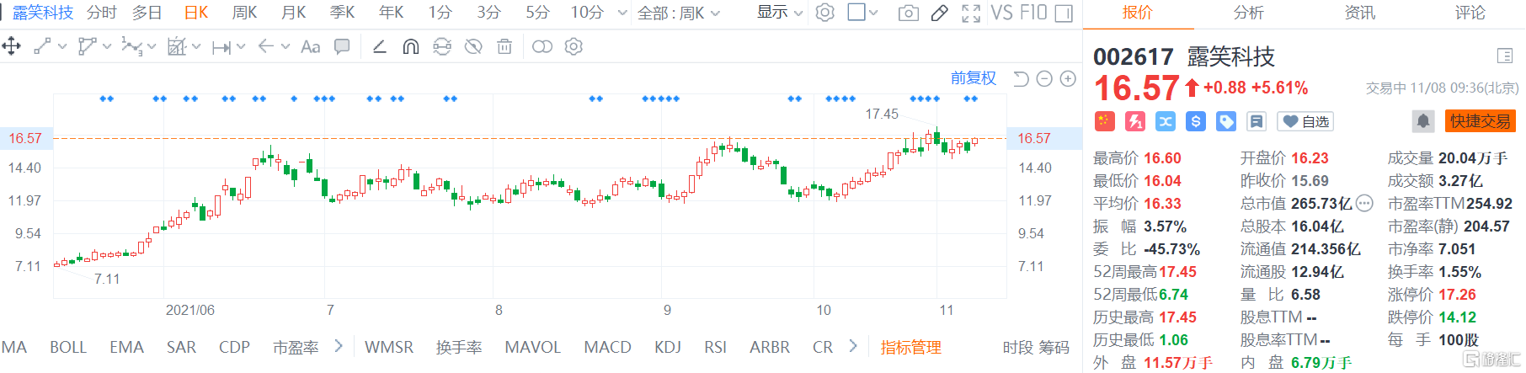This screenshot has width=1526, height=373.
Task: Set price alert with bell icon
Action: point(1423,120)
